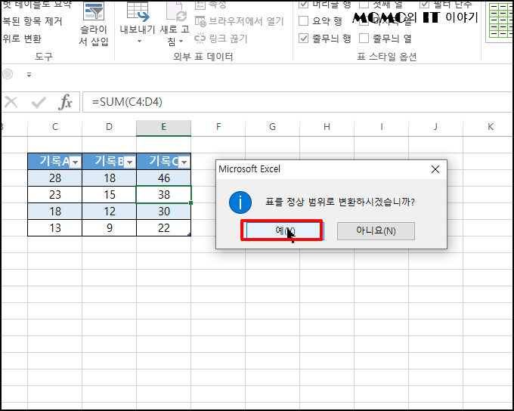Click the Refresh (새로 고침) icon
The image size is (514, 411).
pyautogui.click(x=176, y=11)
